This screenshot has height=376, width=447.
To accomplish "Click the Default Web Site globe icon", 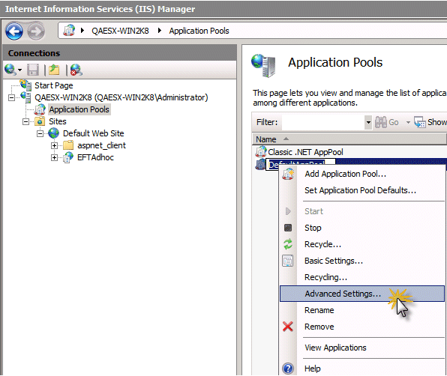I will coord(53,133).
